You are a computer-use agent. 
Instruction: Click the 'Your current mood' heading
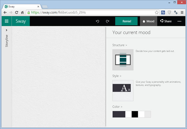pyautogui.click(x=131, y=32)
